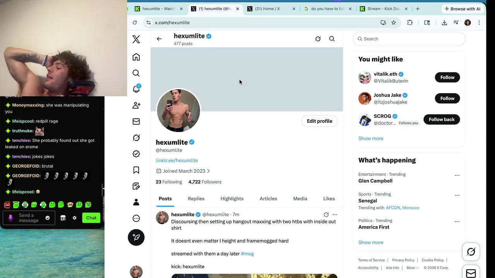Open emoji picker in Kick chat box
The height and width of the screenshot is (278, 495).
[x=48, y=218]
